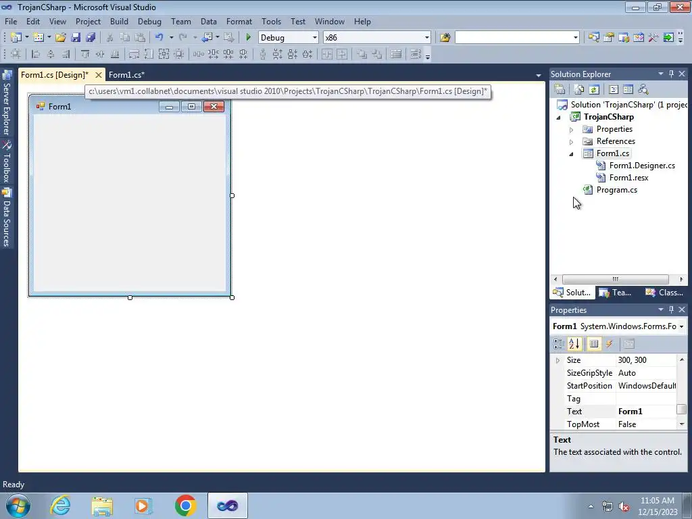Open the Find combo box dropdown arrow
The image size is (692, 519).
(575, 38)
